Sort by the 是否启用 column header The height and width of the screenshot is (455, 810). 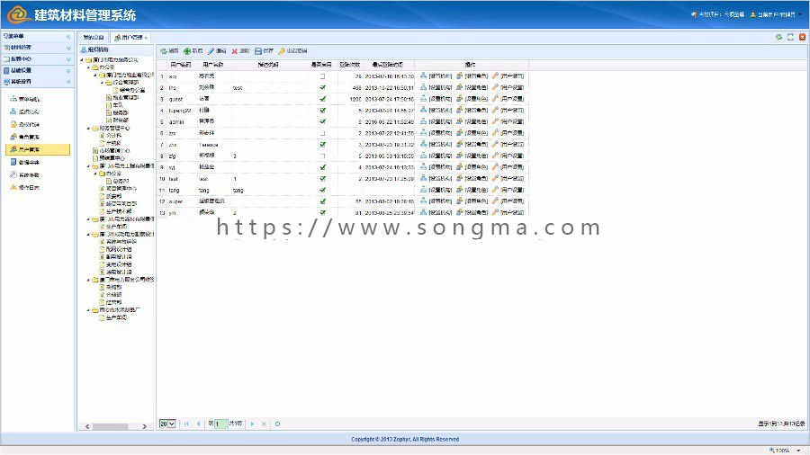(x=320, y=65)
